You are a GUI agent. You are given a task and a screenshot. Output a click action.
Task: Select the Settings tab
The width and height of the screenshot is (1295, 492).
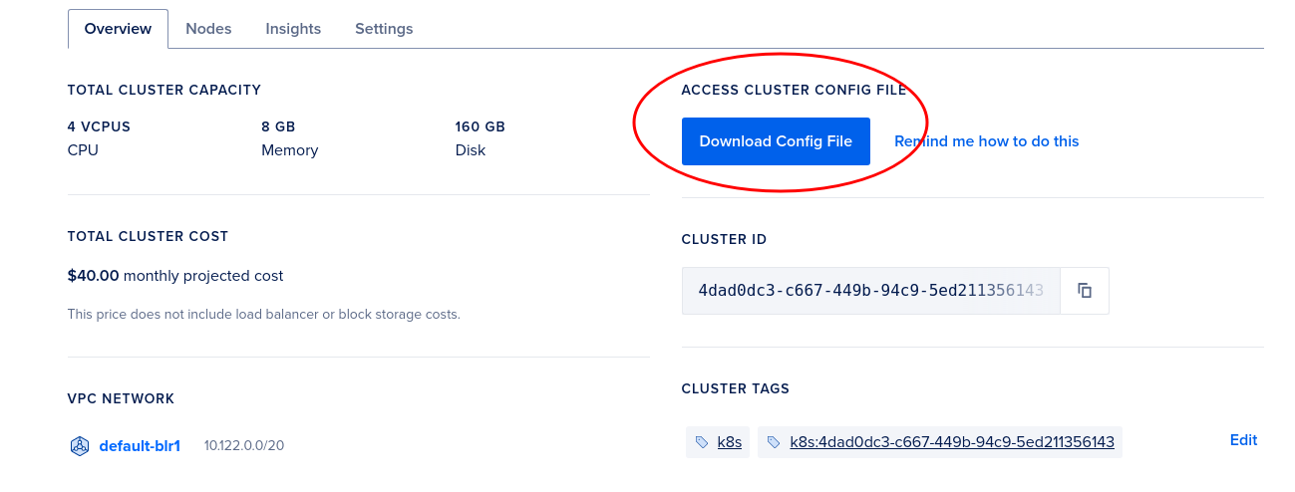[x=384, y=29]
